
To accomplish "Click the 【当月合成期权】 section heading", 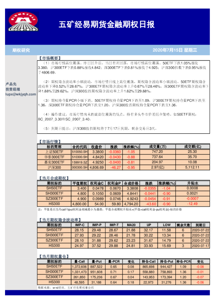I will tap(54, 178).
